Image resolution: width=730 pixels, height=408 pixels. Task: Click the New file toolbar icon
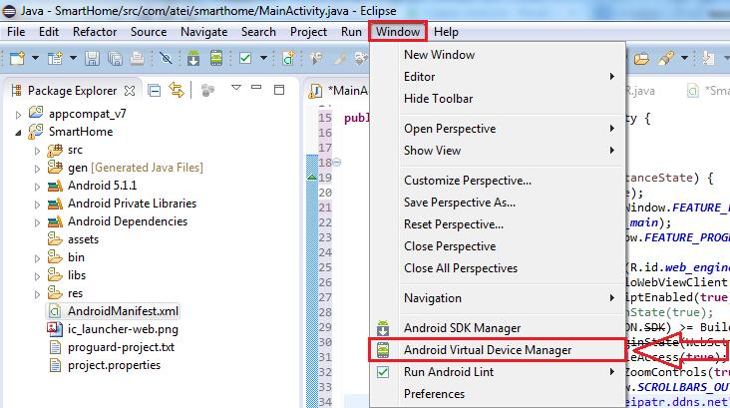[17, 58]
